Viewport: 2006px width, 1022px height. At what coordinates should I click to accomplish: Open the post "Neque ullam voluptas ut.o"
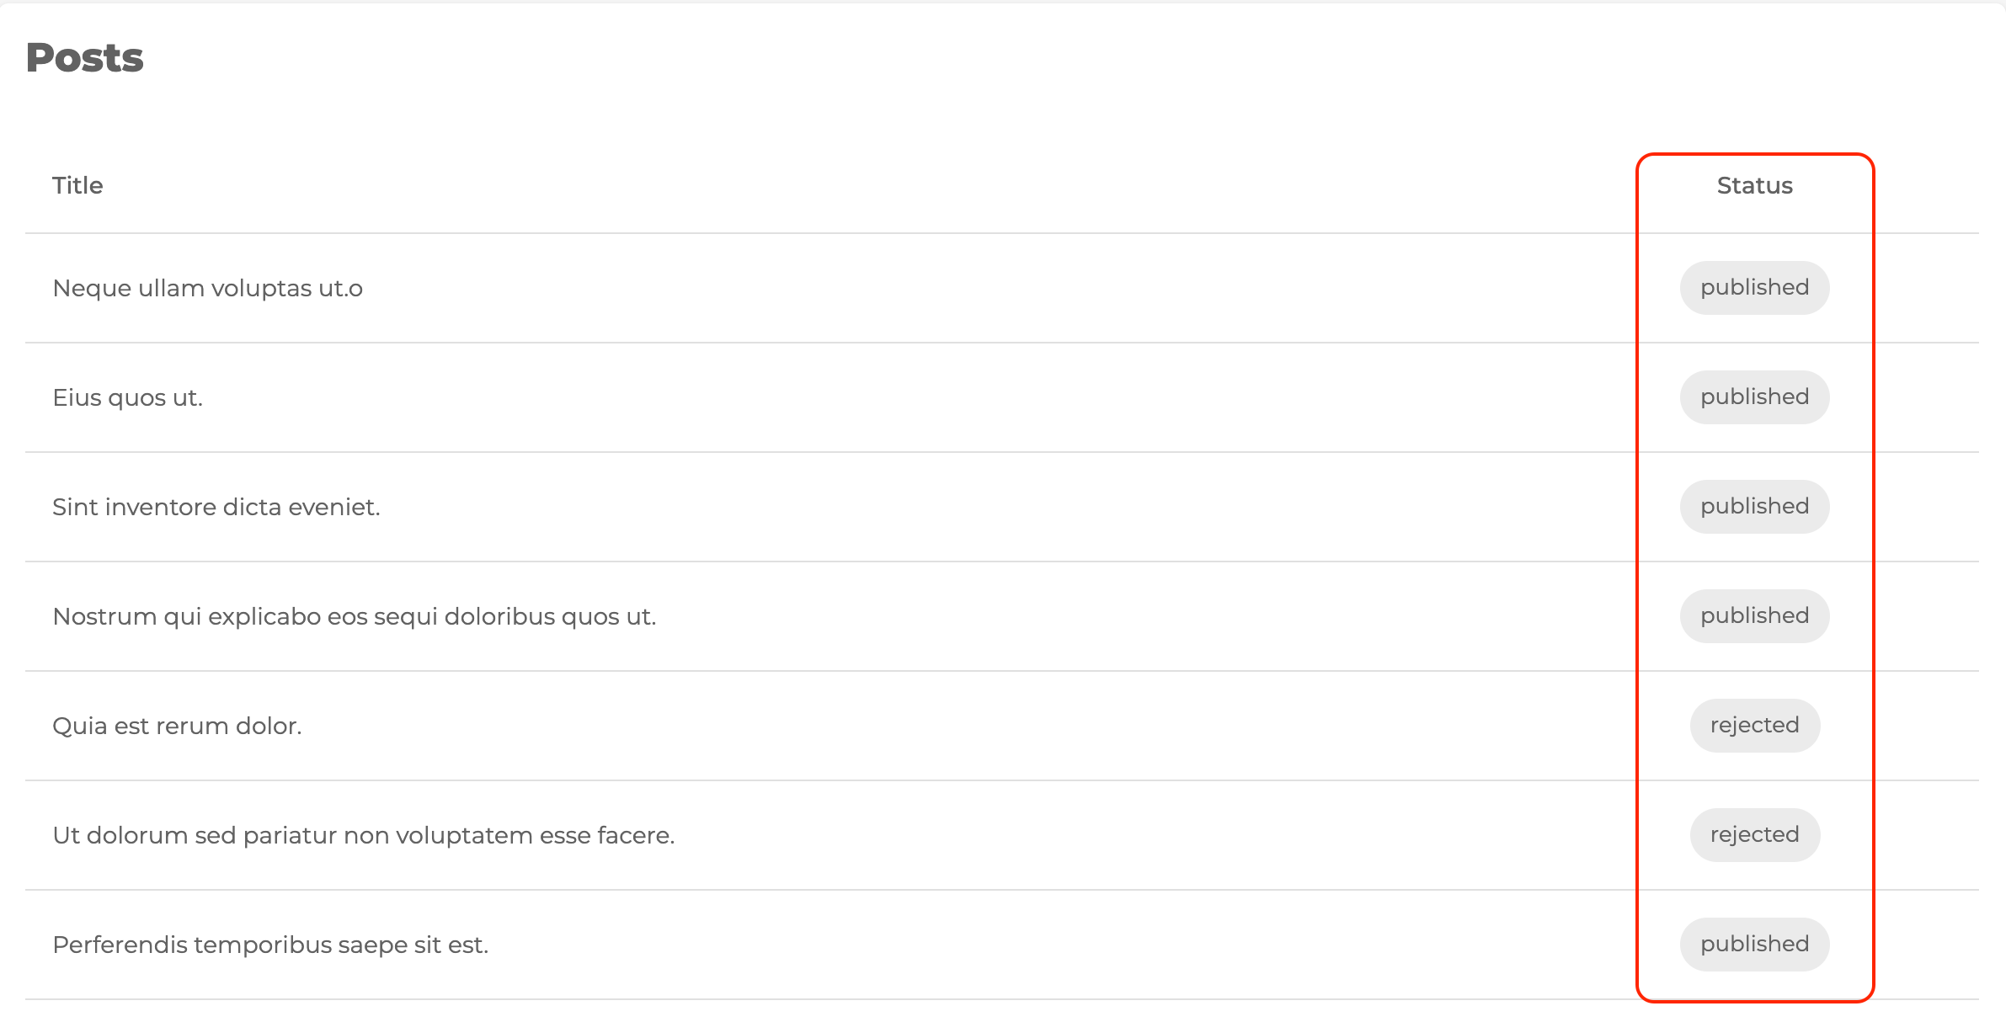tap(207, 288)
